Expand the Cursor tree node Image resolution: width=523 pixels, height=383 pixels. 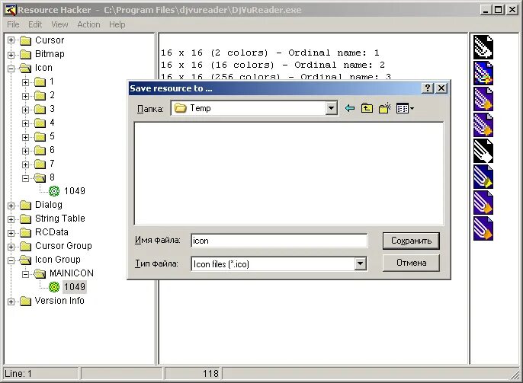[11, 40]
